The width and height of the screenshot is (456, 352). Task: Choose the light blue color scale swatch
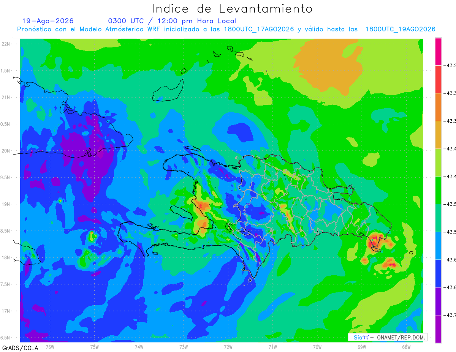(438, 246)
